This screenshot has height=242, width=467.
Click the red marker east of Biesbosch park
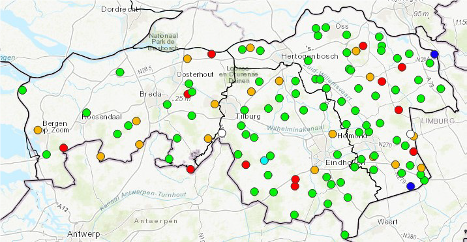(x=211, y=54)
